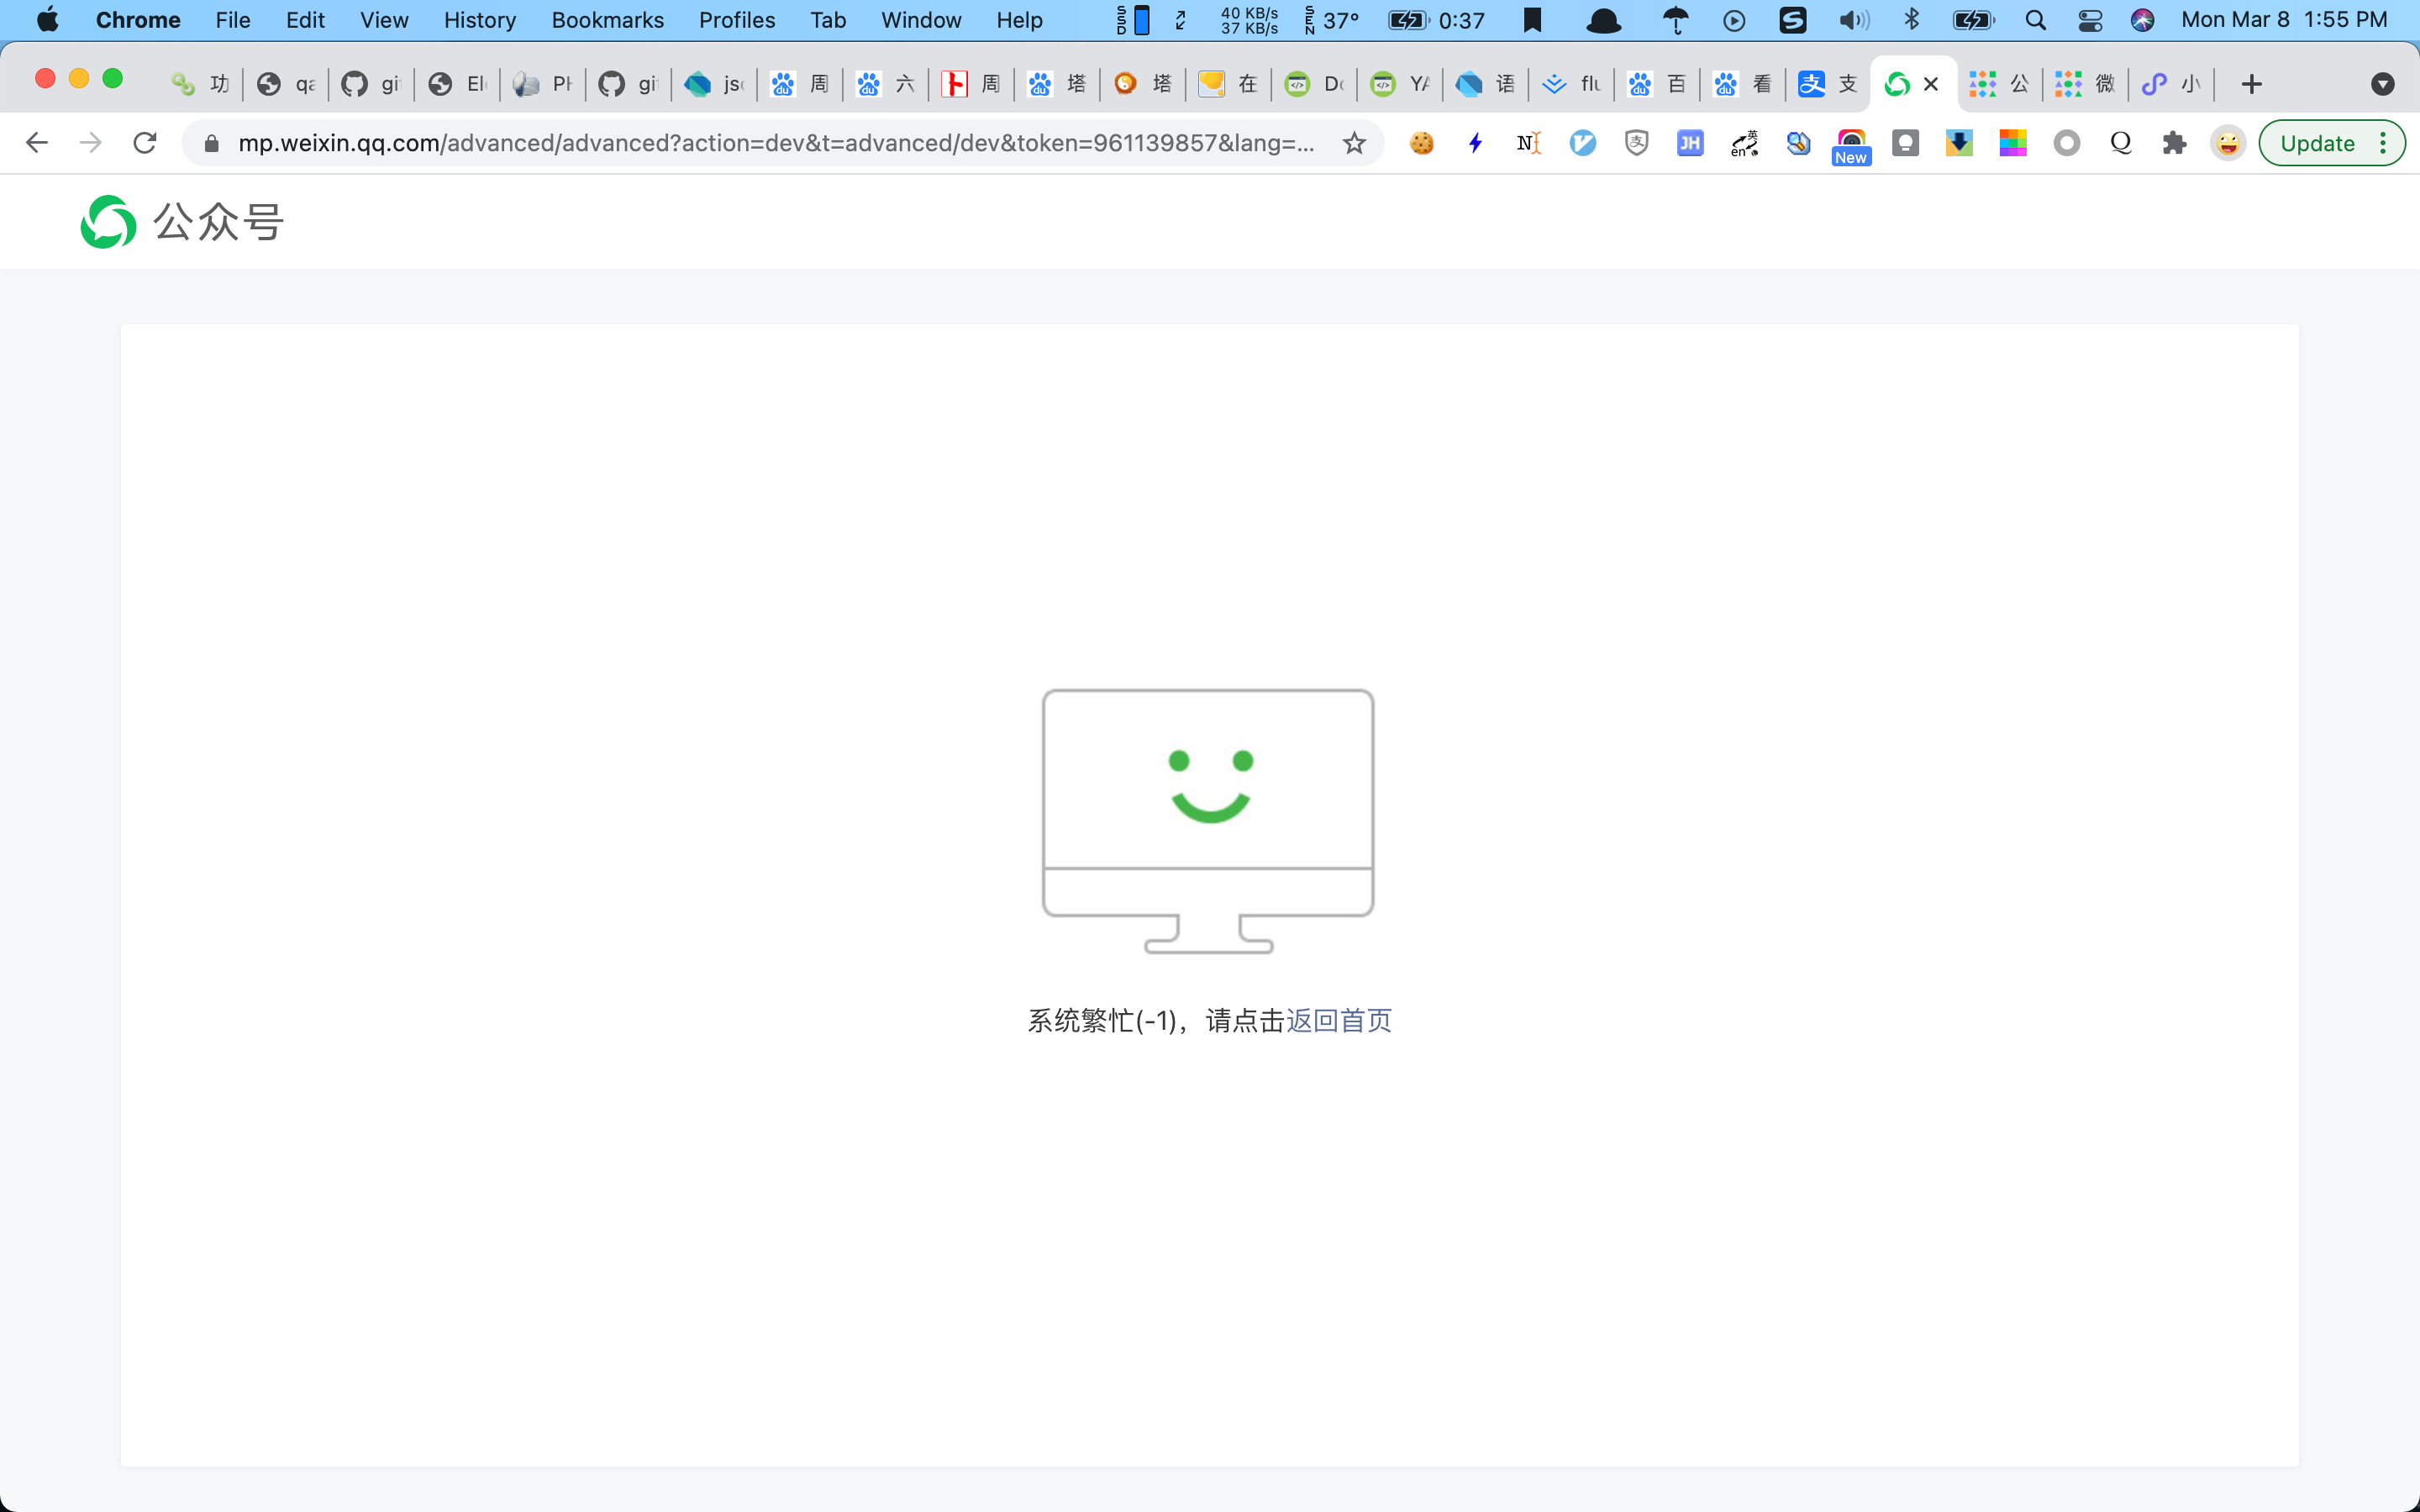The image size is (2420, 1512).
Task: Open the Bookmarks menu
Action: (607, 20)
